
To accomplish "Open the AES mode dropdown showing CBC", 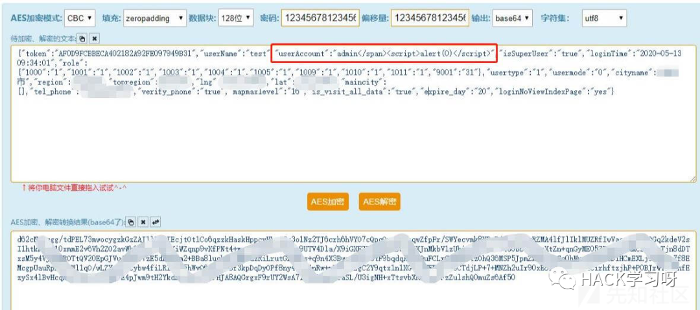I will [80, 18].
